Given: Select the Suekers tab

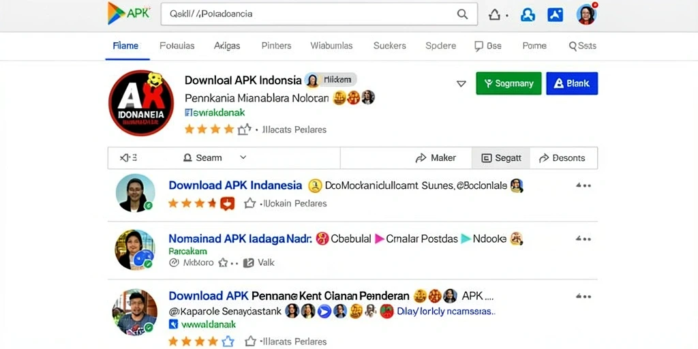Looking at the screenshot, I should pos(389,46).
